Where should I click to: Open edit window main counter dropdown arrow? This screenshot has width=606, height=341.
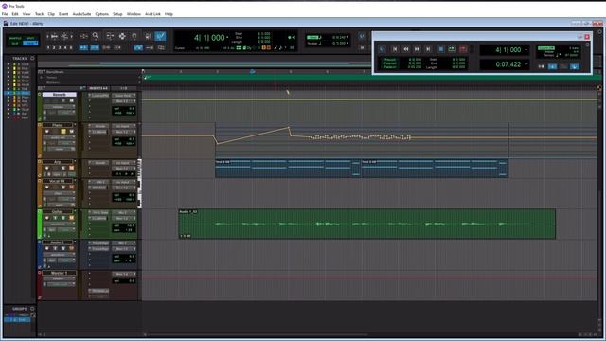[227, 37]
